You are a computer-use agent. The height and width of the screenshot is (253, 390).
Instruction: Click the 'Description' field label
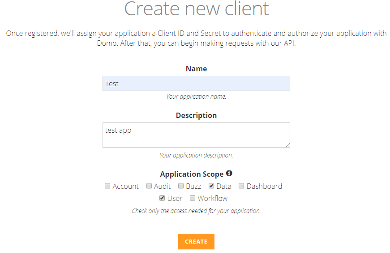pos(196,115)
